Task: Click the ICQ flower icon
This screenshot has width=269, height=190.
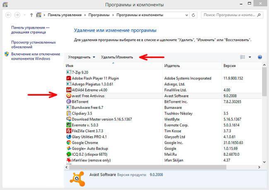Action: click(x=69, y=154)
